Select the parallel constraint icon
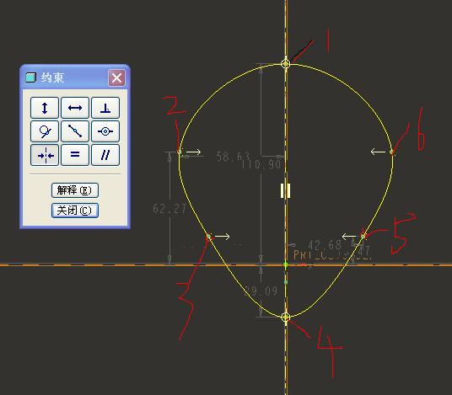The height and width of the screenshot is (395, 452). [x=105, y=156]
